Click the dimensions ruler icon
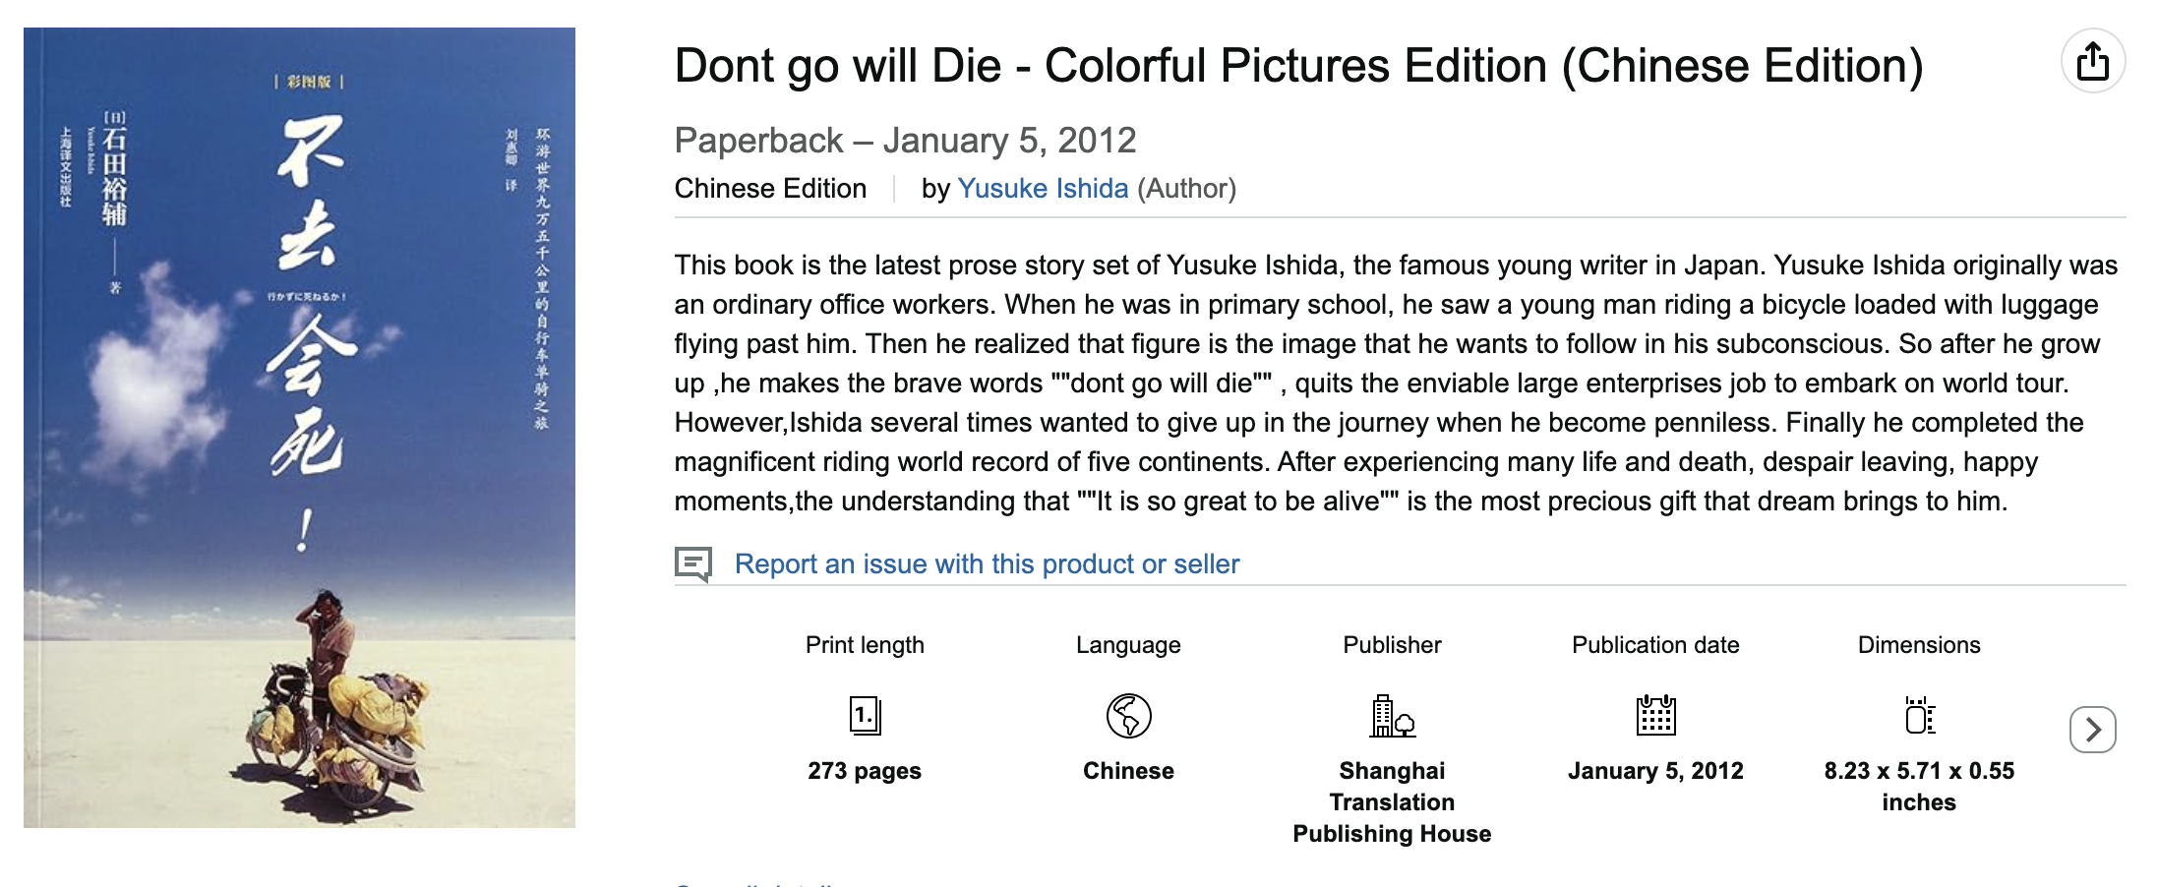 coord(1919,715)
